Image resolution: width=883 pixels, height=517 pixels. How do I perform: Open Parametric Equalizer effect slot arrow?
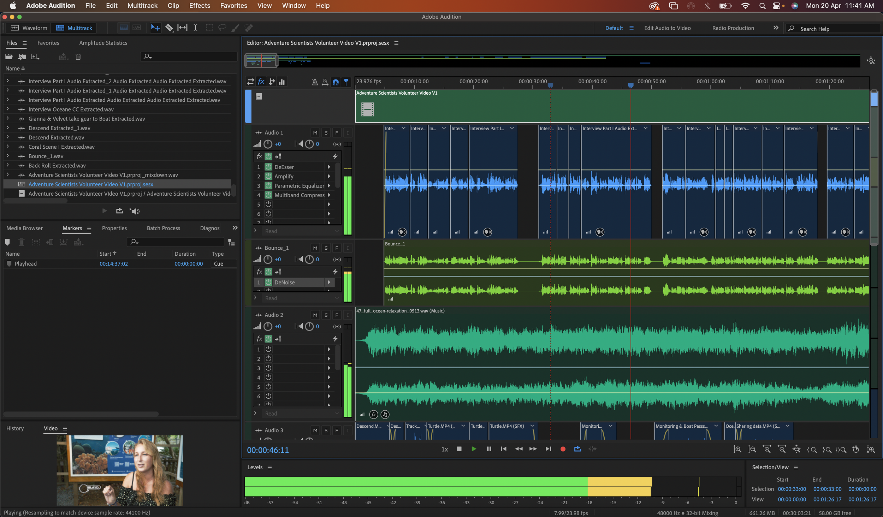(329, 186)
